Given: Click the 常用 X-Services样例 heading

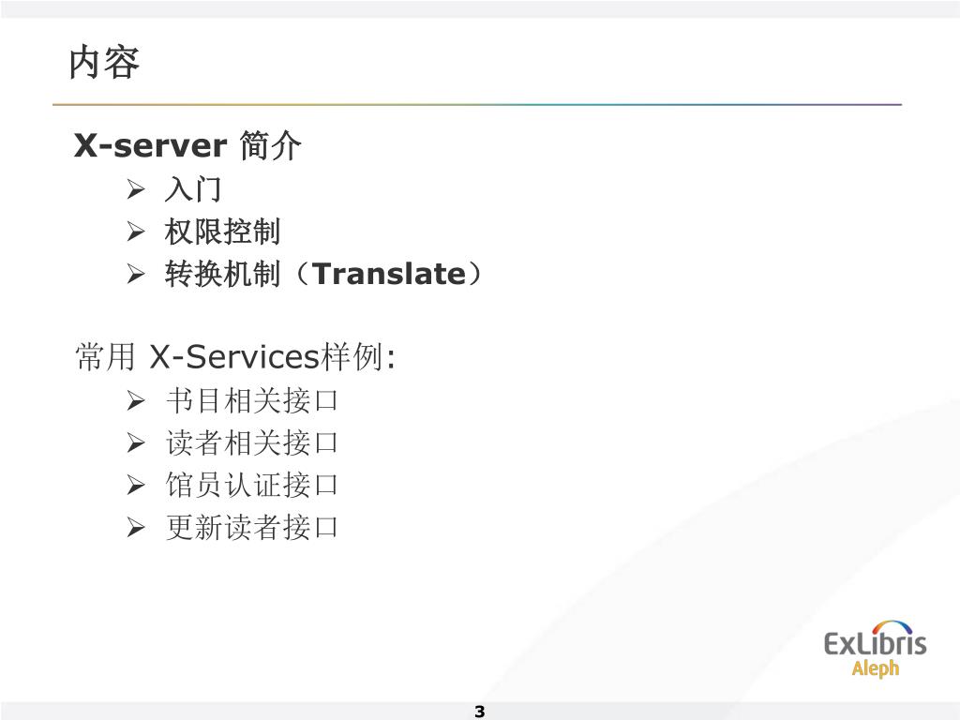Looking at the screenshot, I should pyautogui.click(x=235, y=356).
